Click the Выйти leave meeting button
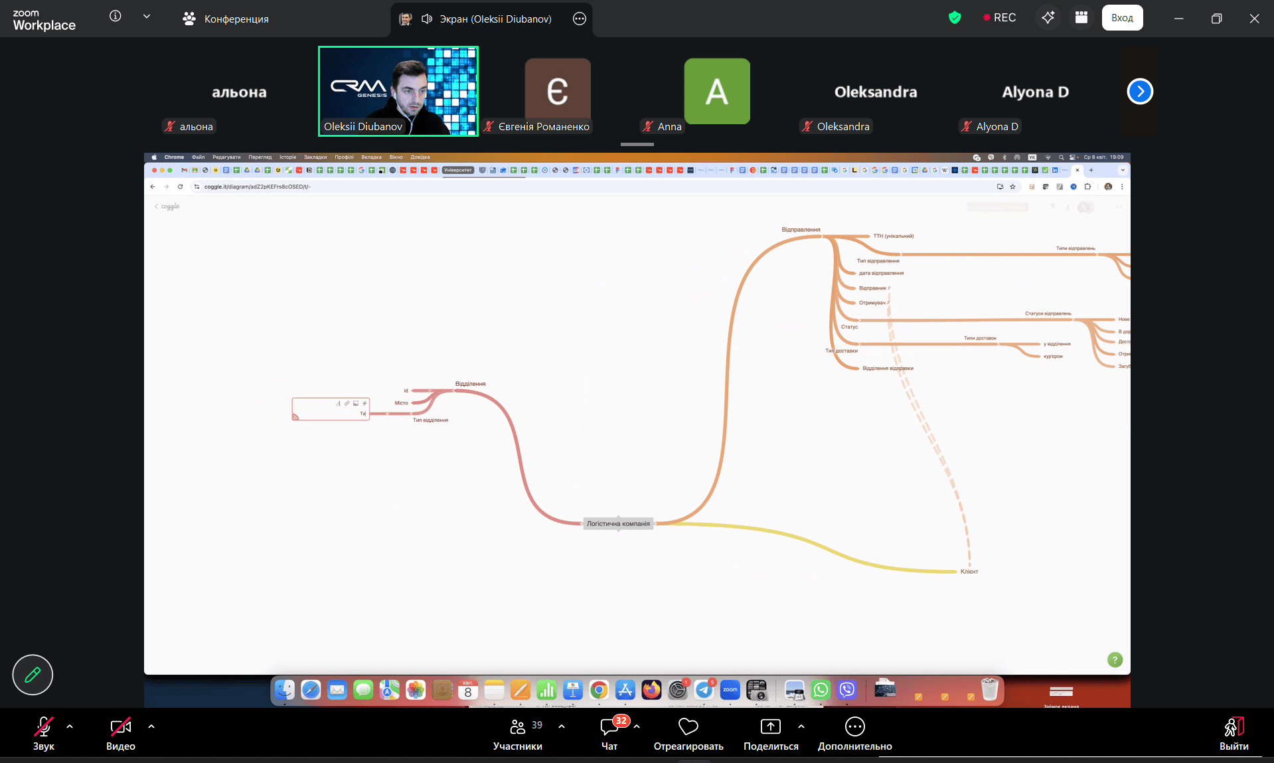Screen dimensions: 1274x763 point(1234,734)
